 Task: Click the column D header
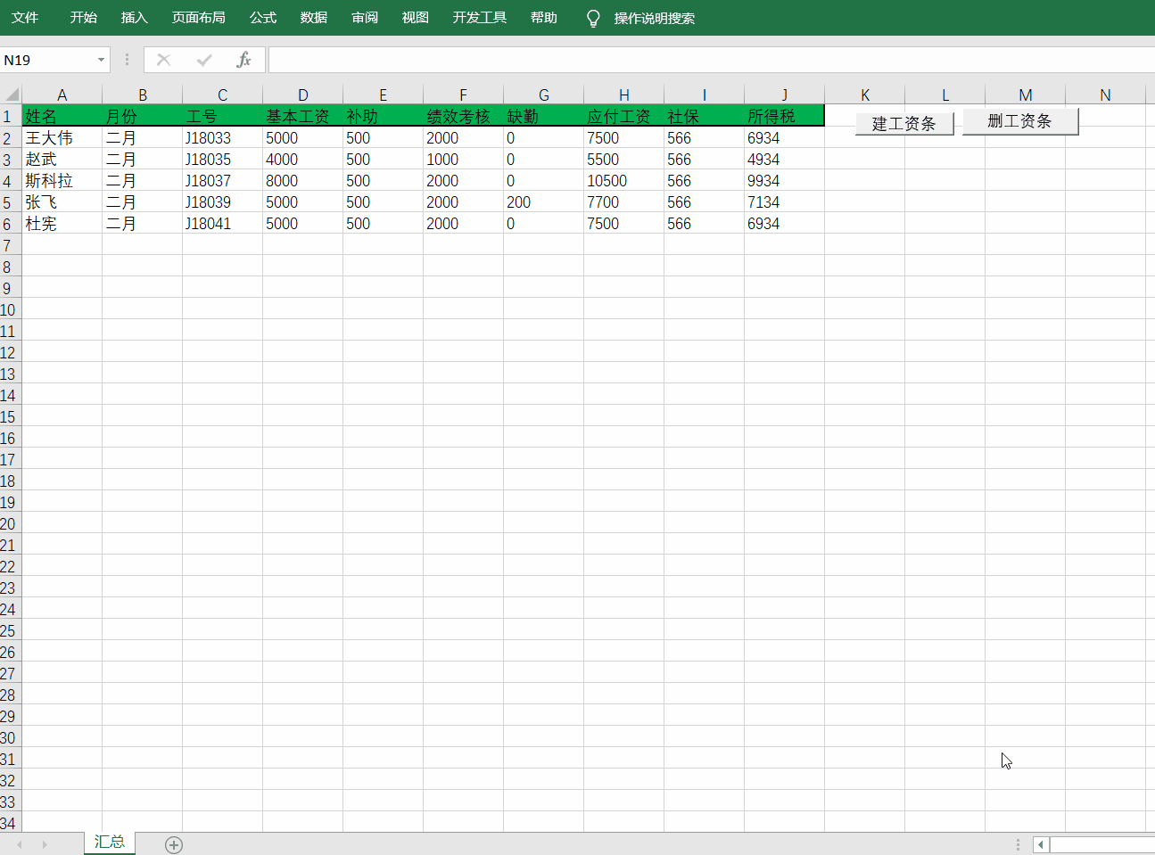[x=302, y=94]
